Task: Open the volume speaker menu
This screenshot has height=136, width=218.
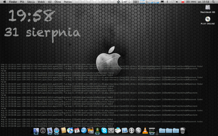Action: pos(177,2)
